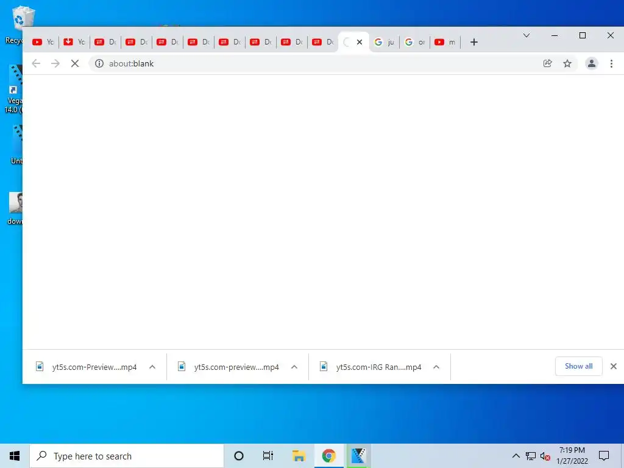Open the clock showing 7:19 PM
This screenshot has width=624, height=468.
point(572,456)
